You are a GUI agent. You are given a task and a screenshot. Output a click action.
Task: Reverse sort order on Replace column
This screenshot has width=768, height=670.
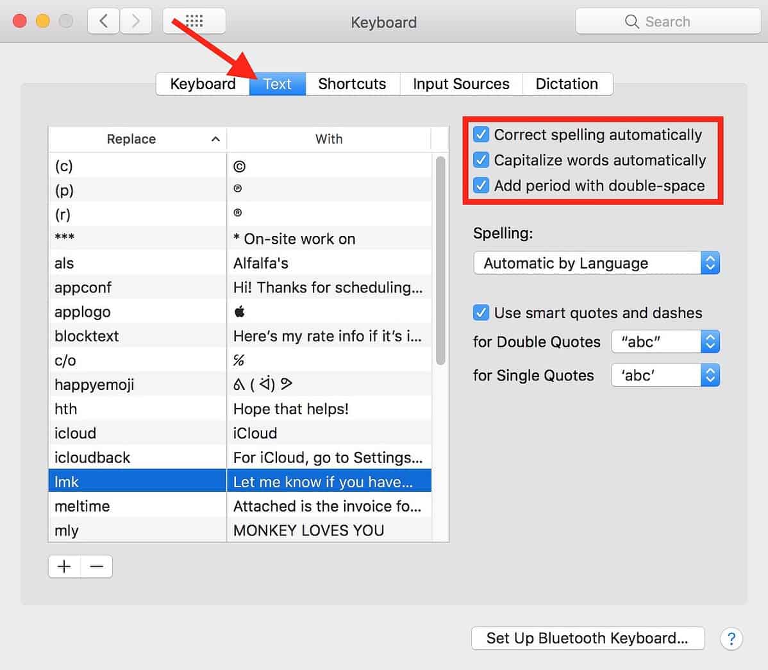point(215,138)
